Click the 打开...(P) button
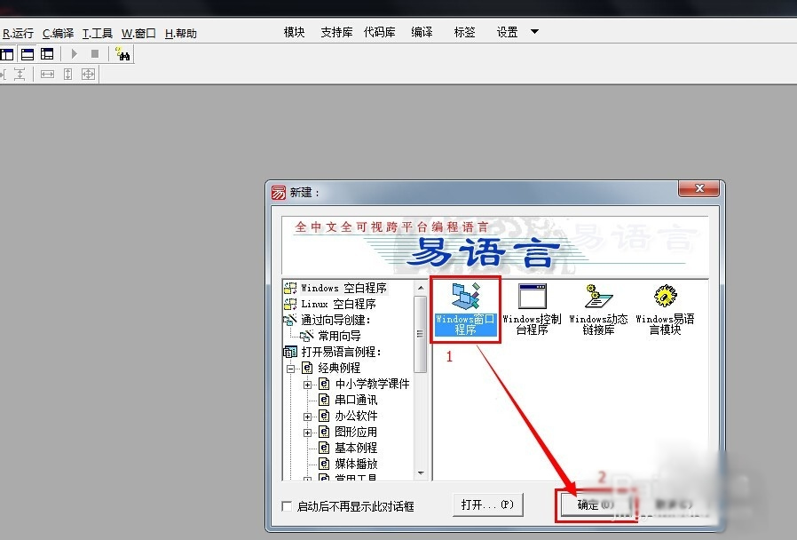The image size is (797, 540). click(x=488, y=504)
